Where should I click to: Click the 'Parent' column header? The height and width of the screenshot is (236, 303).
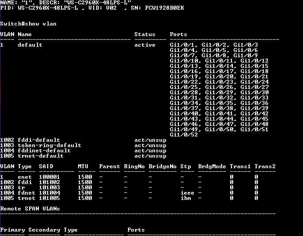110,166
